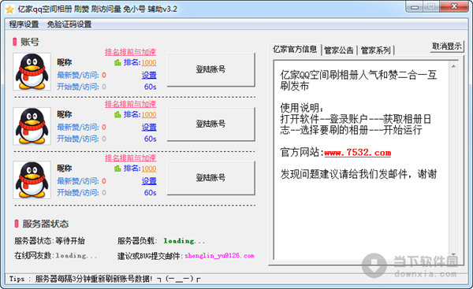Click third account's 开始赞/访问 label
The height and width of the screenshot is (289, 473).
[78, 193]
